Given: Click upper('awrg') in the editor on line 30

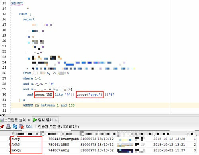Looking at the screenshot, I should tap(90, 95).
